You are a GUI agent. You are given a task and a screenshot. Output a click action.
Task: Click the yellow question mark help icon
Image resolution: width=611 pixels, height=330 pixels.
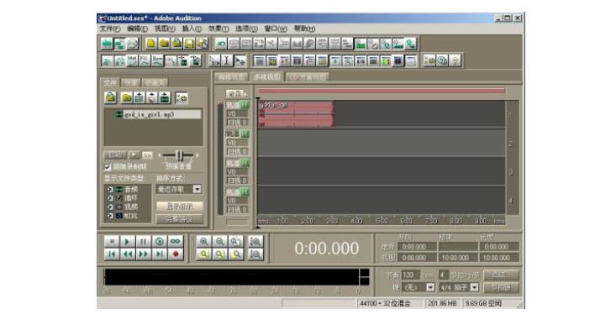pyautogui.click(x=455, y=60)
